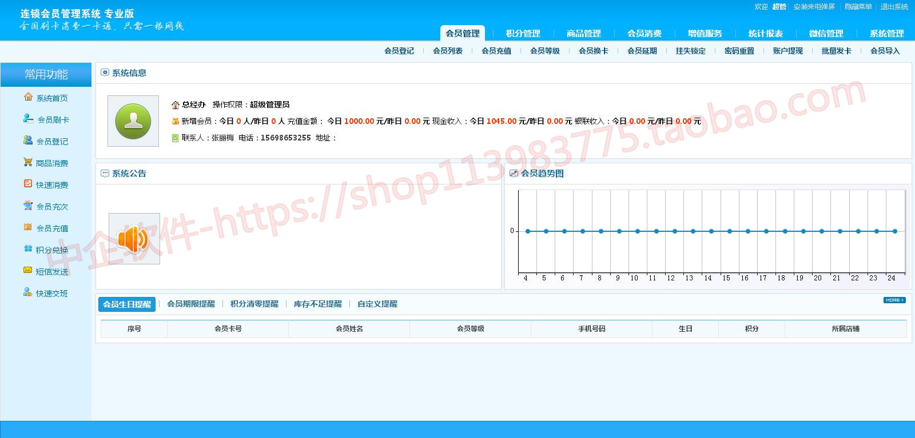Image resolution: width=915 pixels, height=438 pixels.
Task: Click the 1045.00 cash income value
Action: (502, 121)
